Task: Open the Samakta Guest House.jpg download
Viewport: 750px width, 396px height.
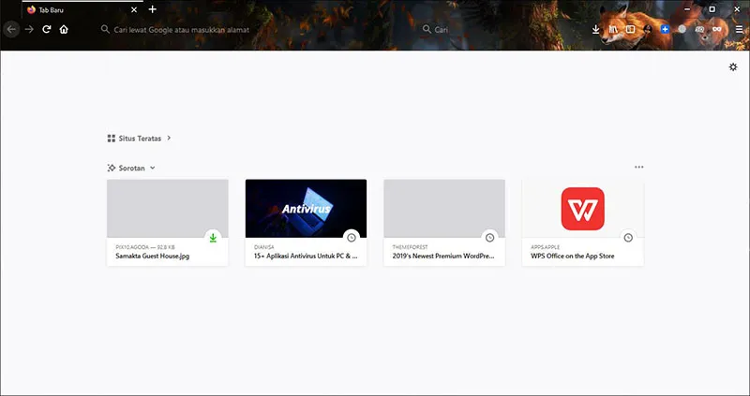Action: 167,222
